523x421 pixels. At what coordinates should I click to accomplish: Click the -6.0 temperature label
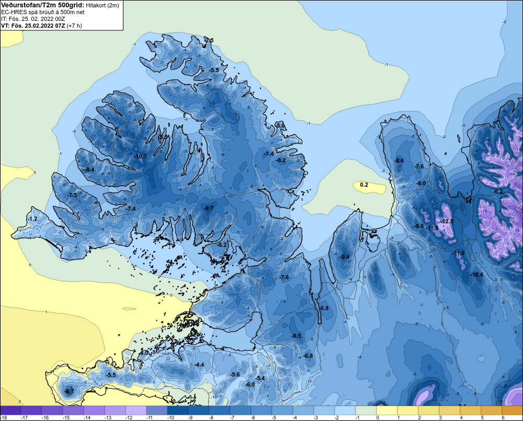click(250, 384)
